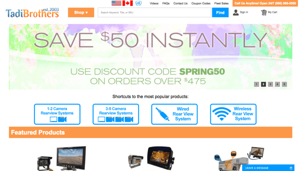Click the blue Find search button
301x171 pixels.
220,13
